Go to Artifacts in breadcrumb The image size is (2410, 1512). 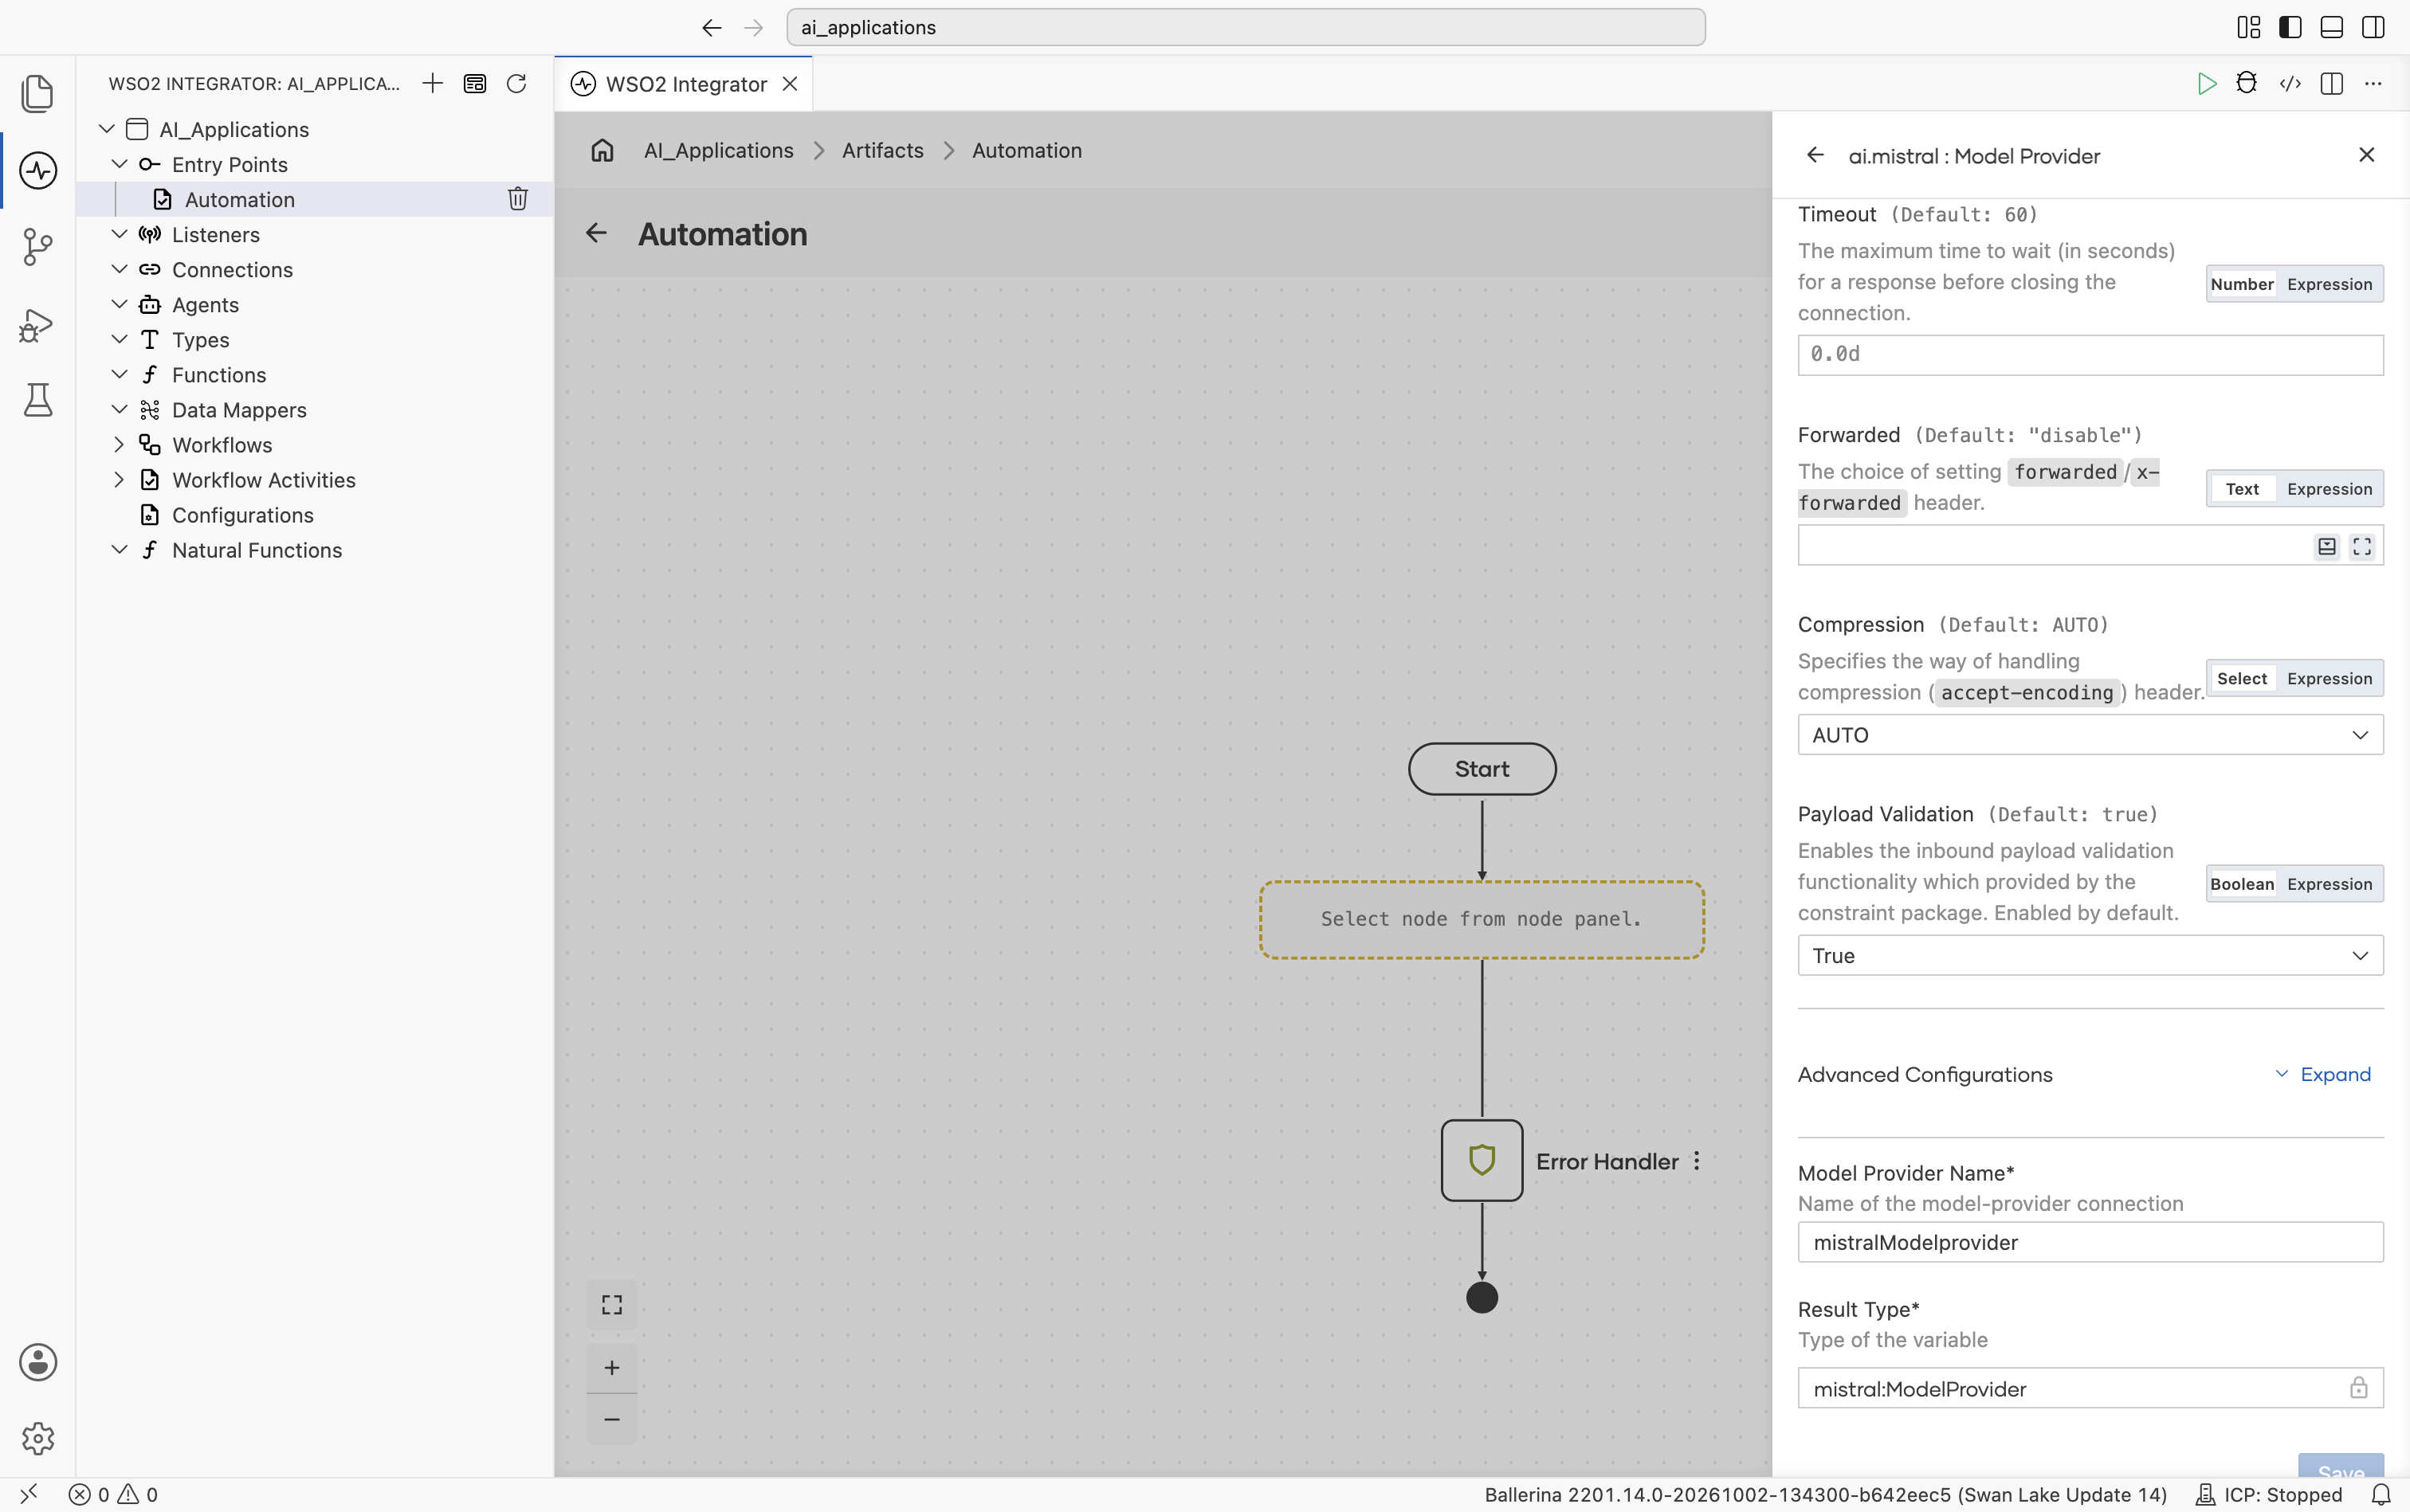click(882, 150)
